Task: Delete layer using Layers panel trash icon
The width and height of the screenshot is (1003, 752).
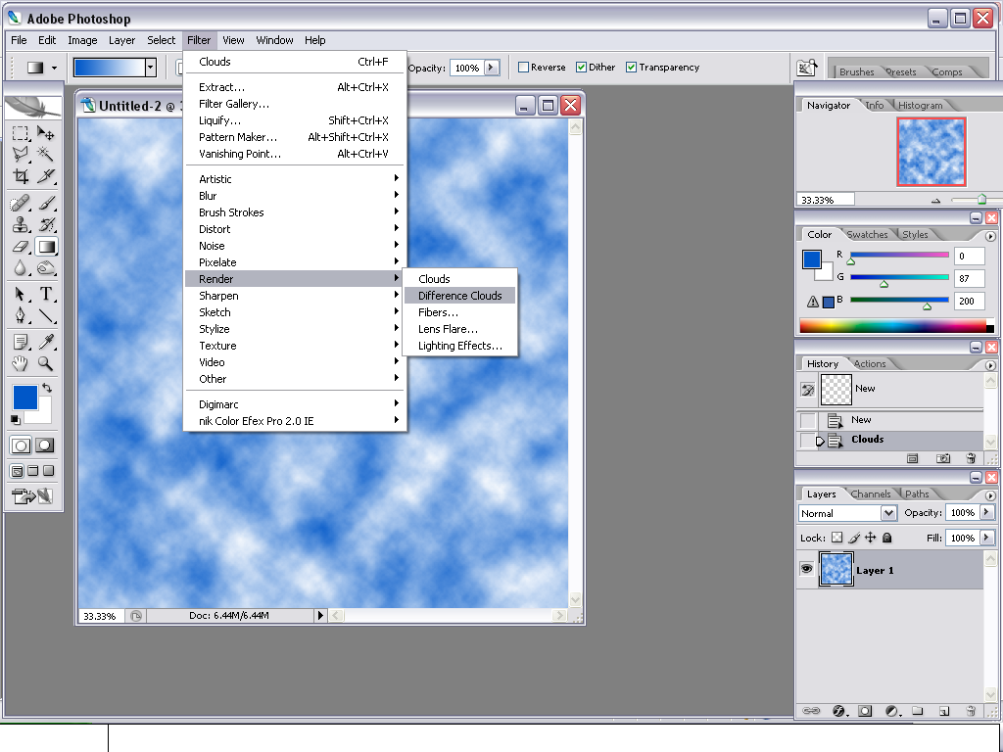Action: point(971,711)
